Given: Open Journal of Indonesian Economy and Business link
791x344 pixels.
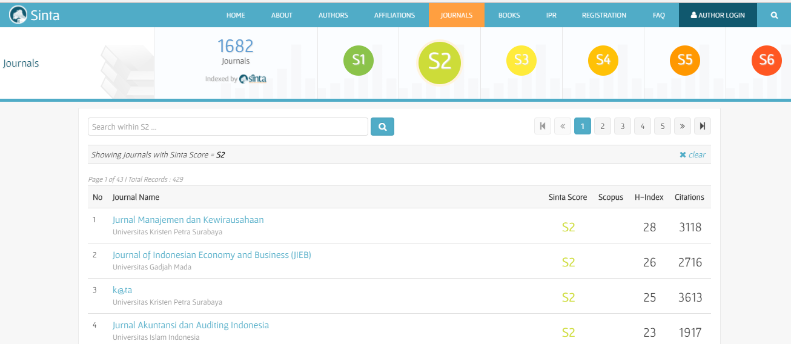Looking at the screenshot, I should (x=211, y=255).
